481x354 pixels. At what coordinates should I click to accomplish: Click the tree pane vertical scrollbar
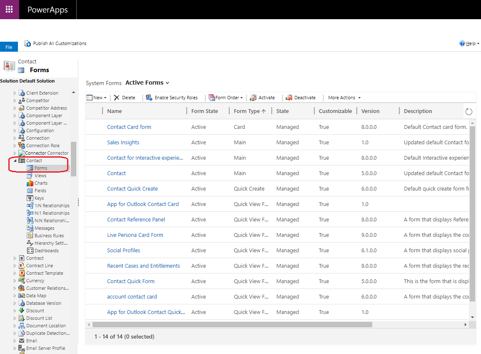pyautogui.click(x=73, y=159)
